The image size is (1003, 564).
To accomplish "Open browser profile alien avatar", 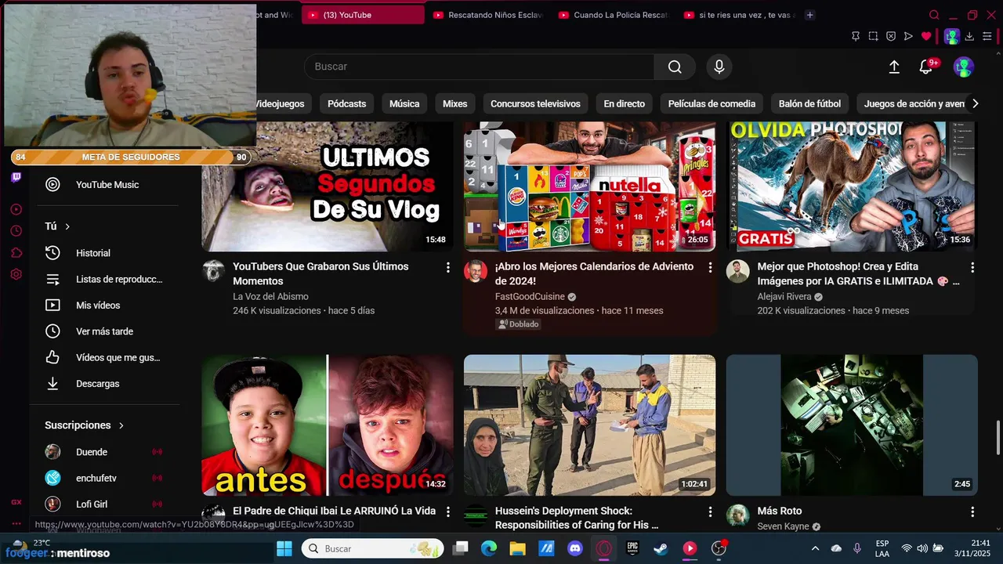I will click(x=951, y=36).
